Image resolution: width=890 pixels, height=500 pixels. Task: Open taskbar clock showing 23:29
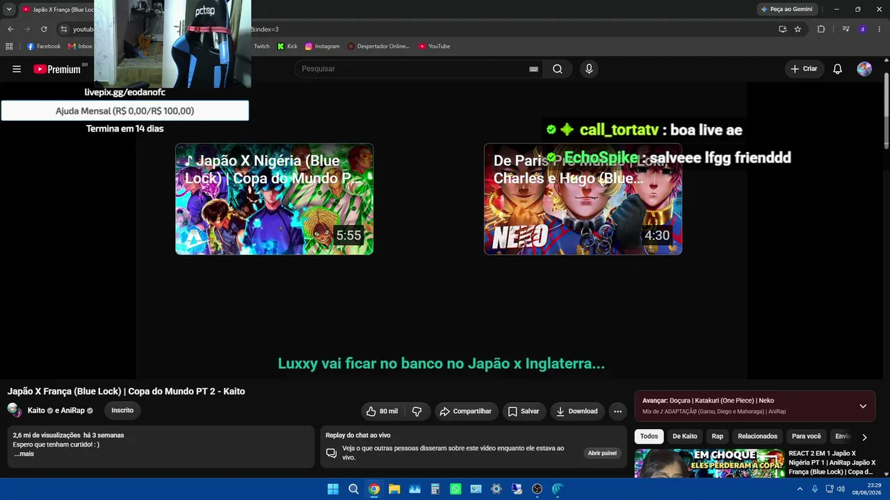[x=868, y=489]
